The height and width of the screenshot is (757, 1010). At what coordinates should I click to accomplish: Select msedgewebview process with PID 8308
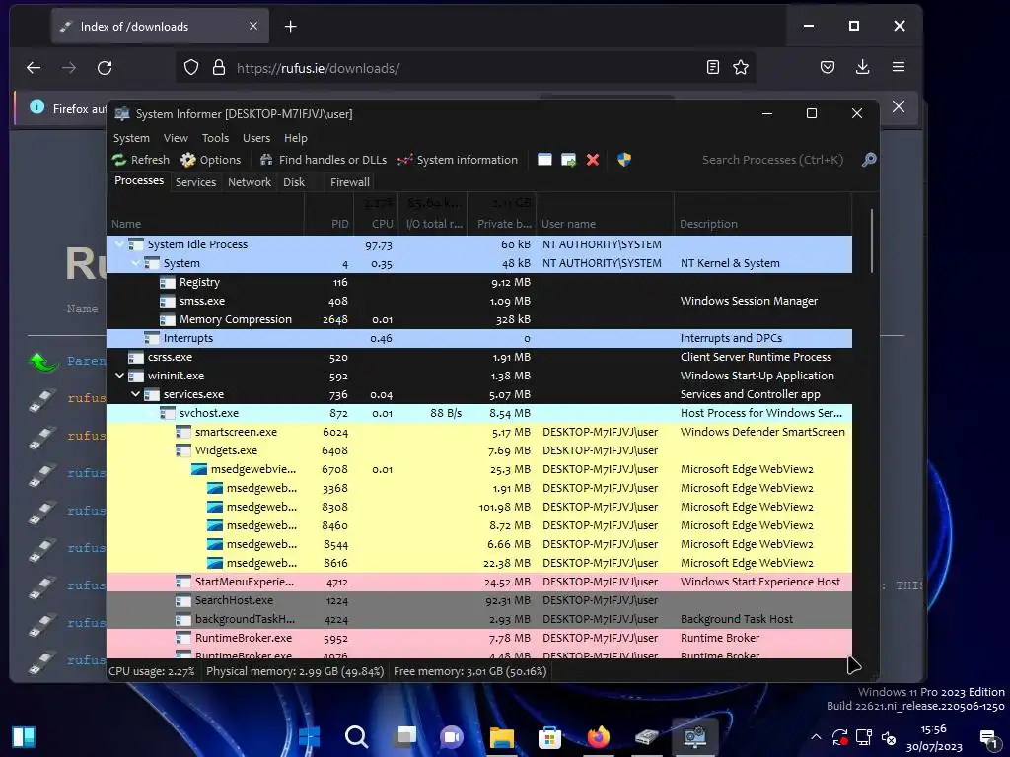point(479,507)
